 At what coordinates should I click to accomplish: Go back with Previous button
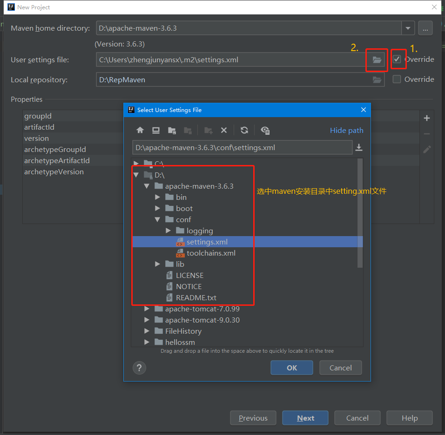[253, 418]
